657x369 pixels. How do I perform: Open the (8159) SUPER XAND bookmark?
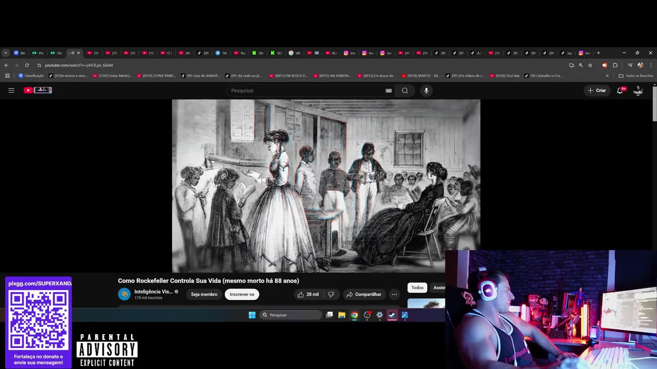click(157, 76)
